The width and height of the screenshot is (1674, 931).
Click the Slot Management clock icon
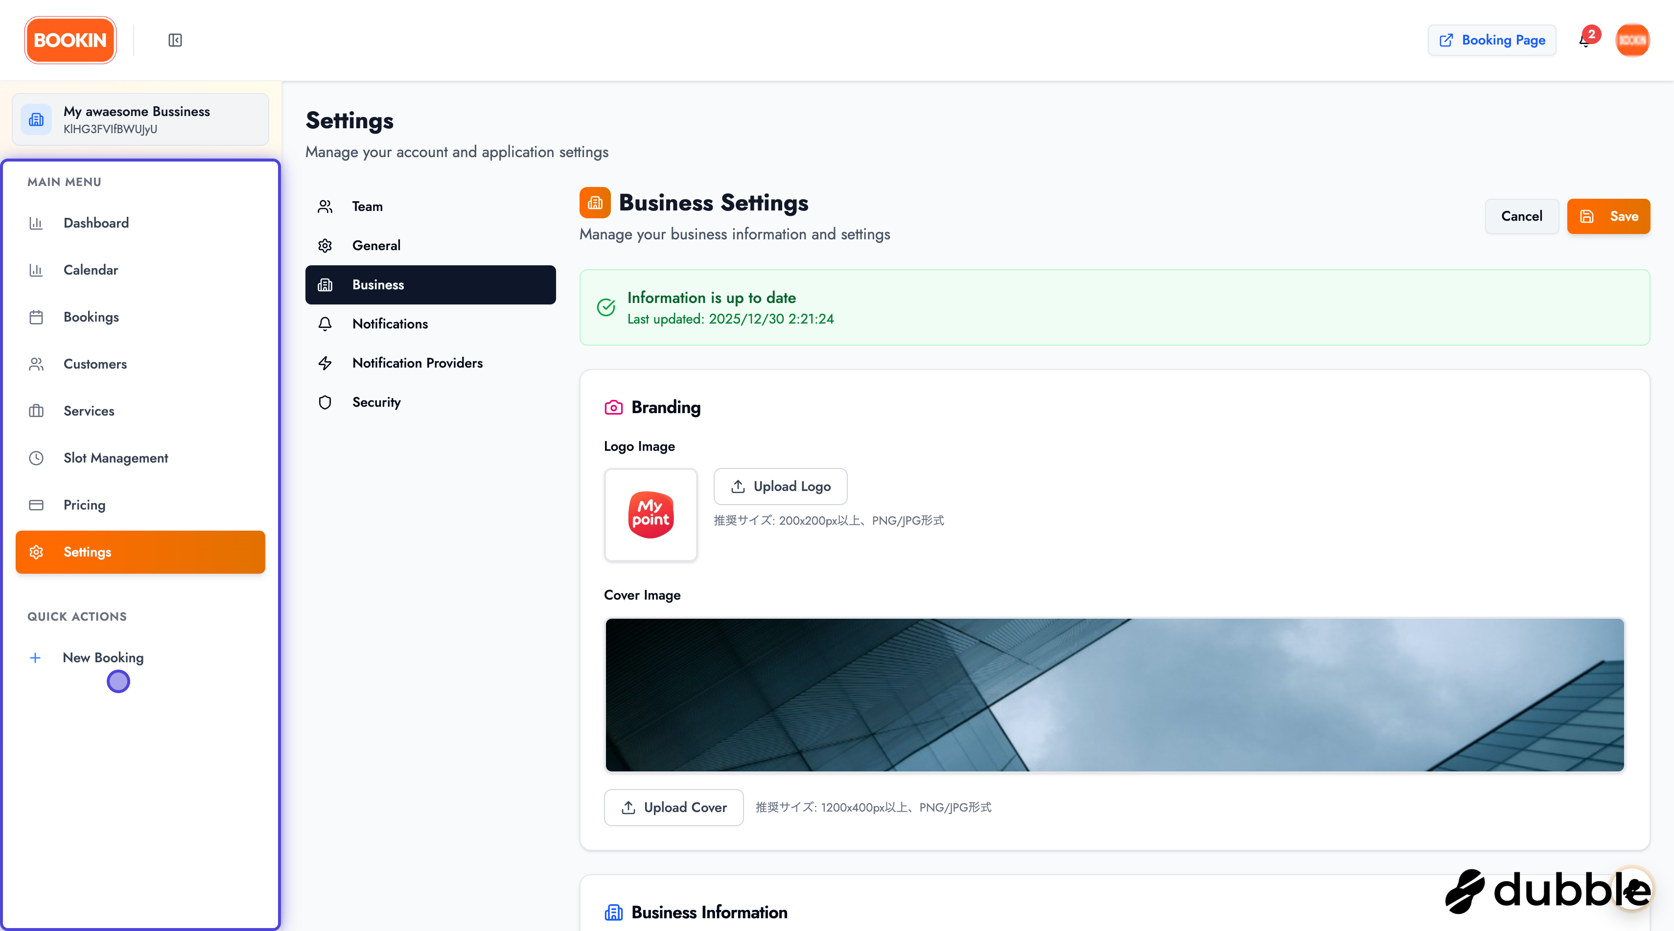pyautogui.click(x=36, y=458)
